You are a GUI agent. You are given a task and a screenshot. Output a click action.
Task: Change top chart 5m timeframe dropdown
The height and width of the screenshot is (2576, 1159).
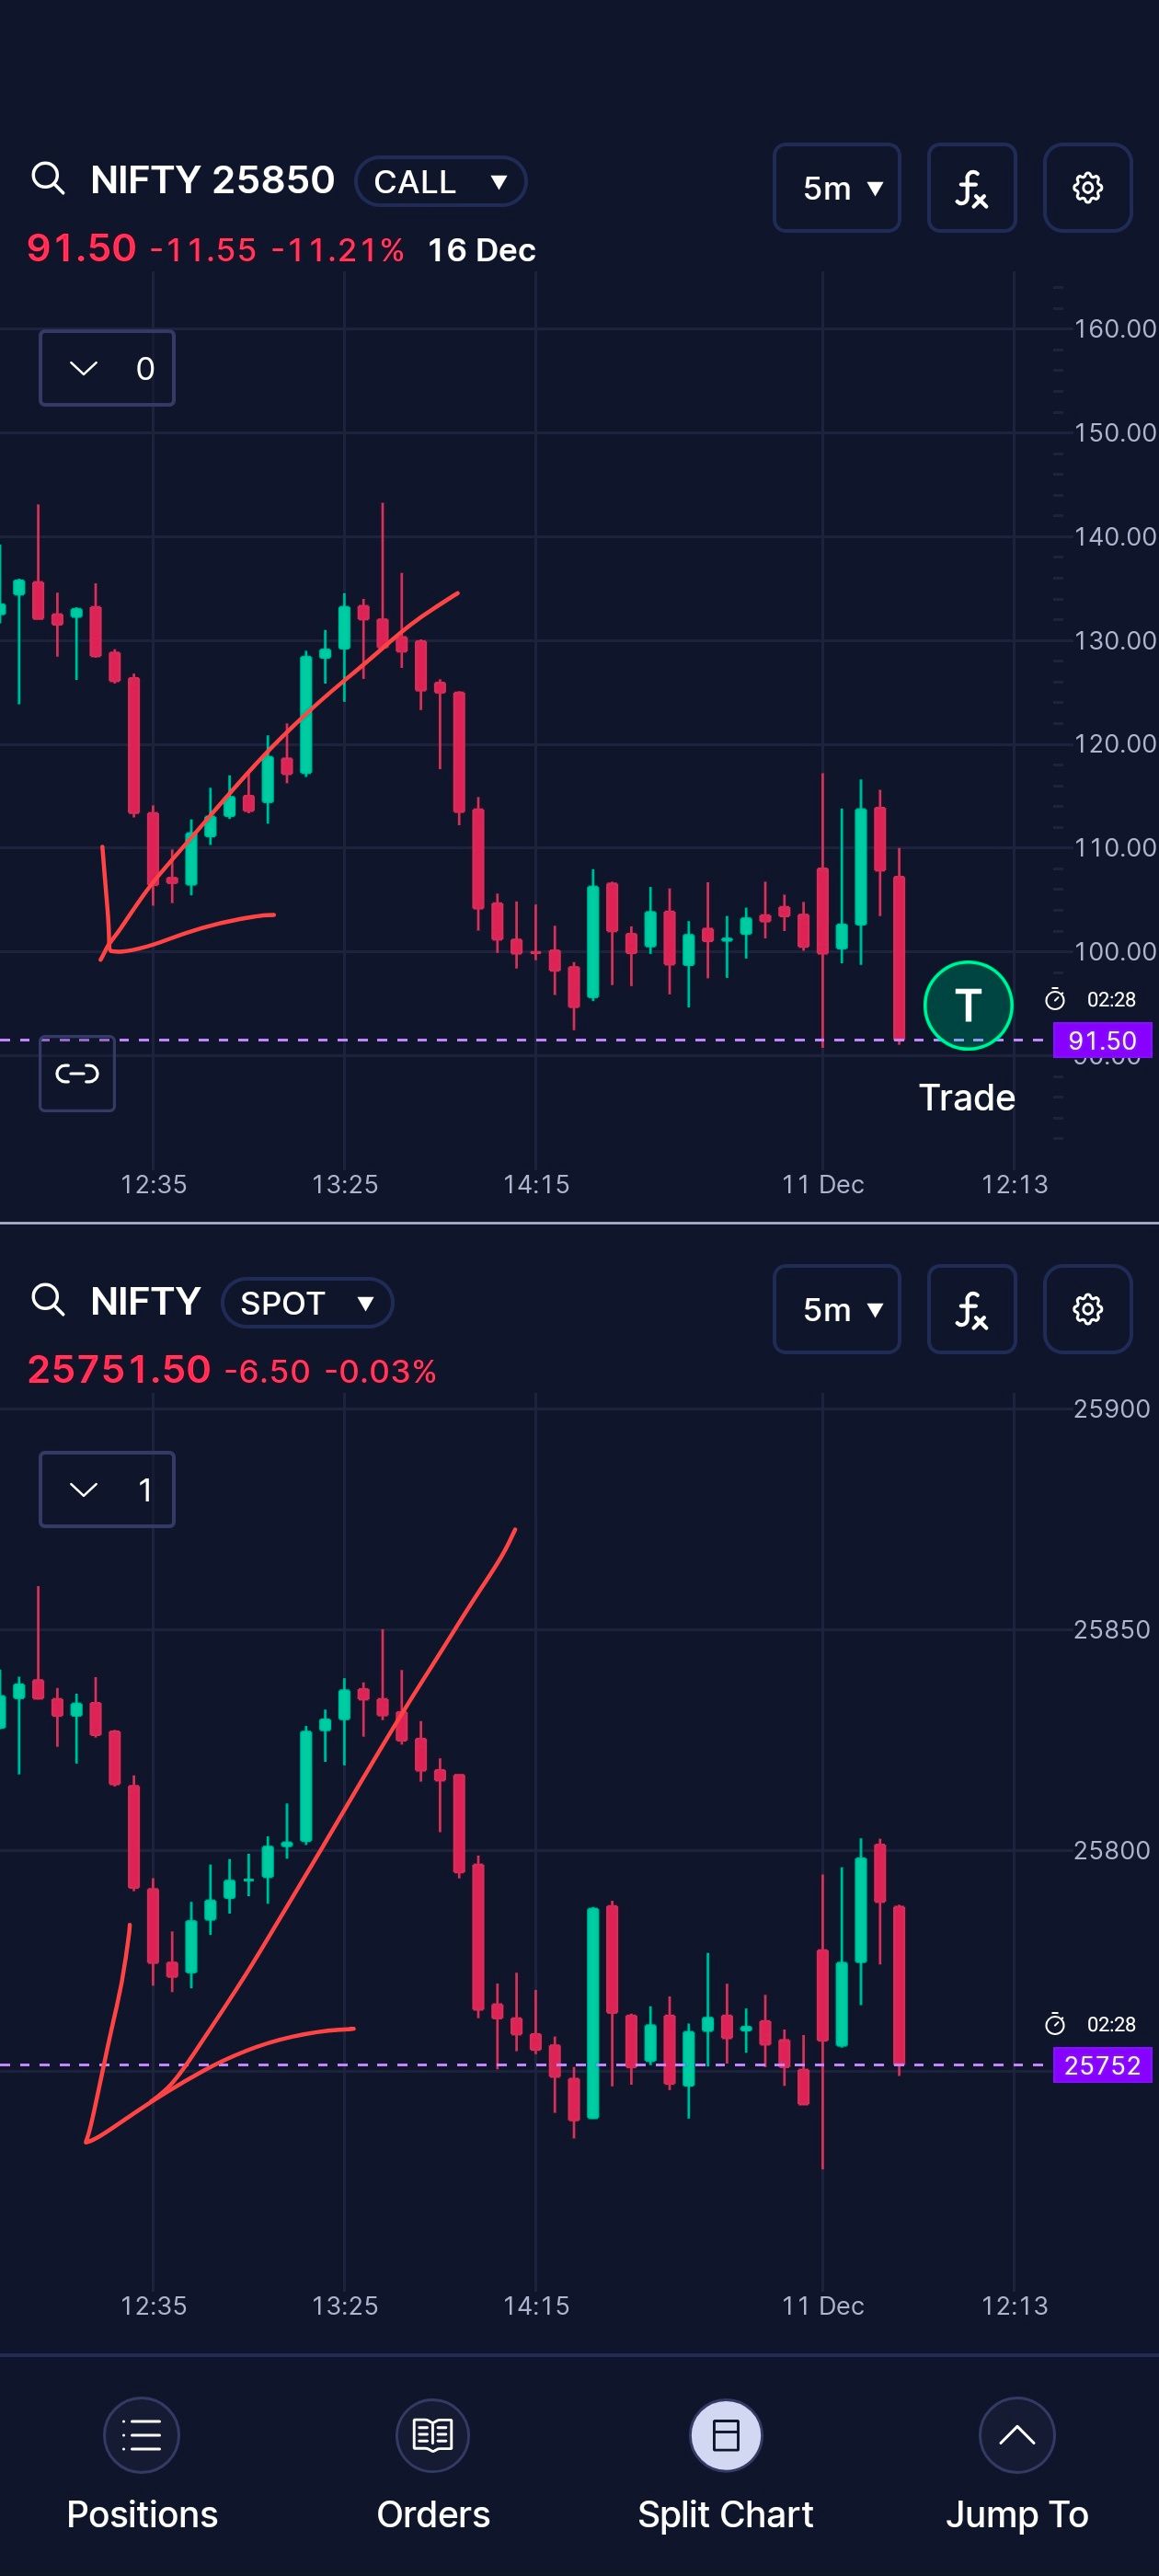pos(837,188)
